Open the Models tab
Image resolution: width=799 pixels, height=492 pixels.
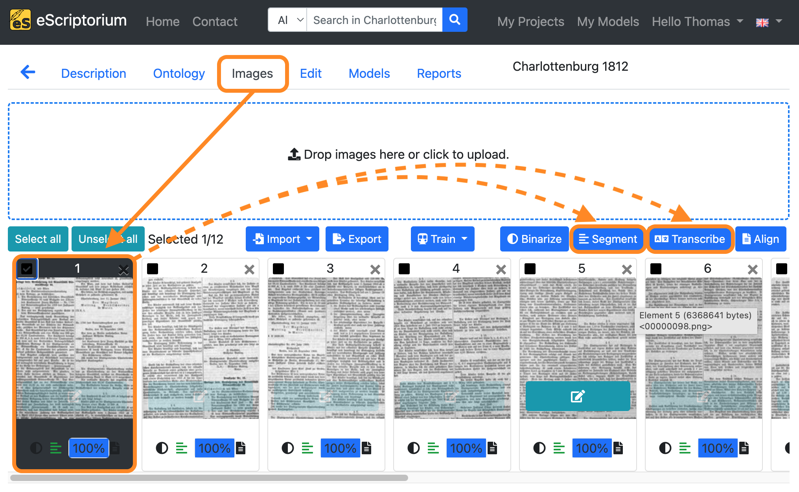coord(369,73)
